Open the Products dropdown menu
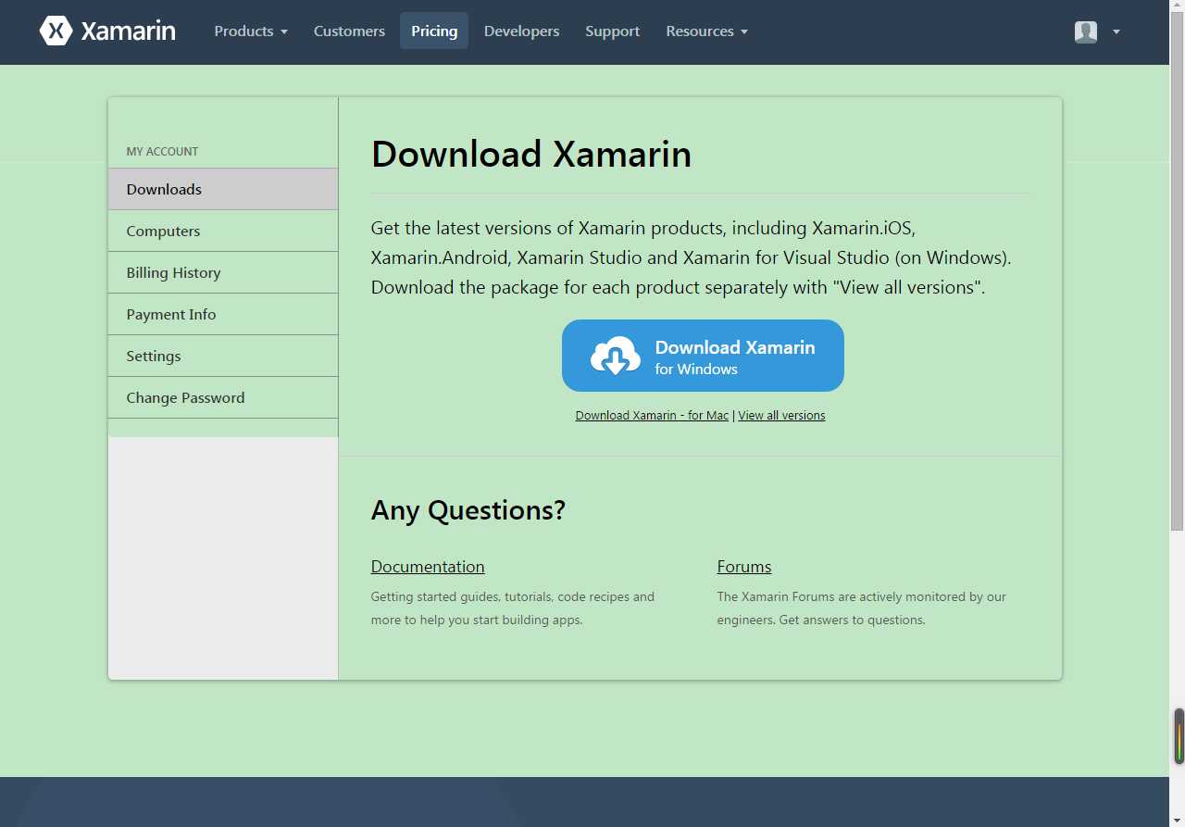Image resolution: width=1185 pixels, height=827 pixels. (x=251, y=31)
